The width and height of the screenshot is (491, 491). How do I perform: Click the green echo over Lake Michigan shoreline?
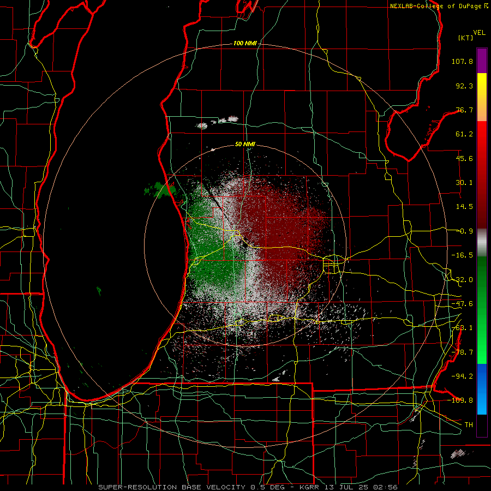pos(160,190)
